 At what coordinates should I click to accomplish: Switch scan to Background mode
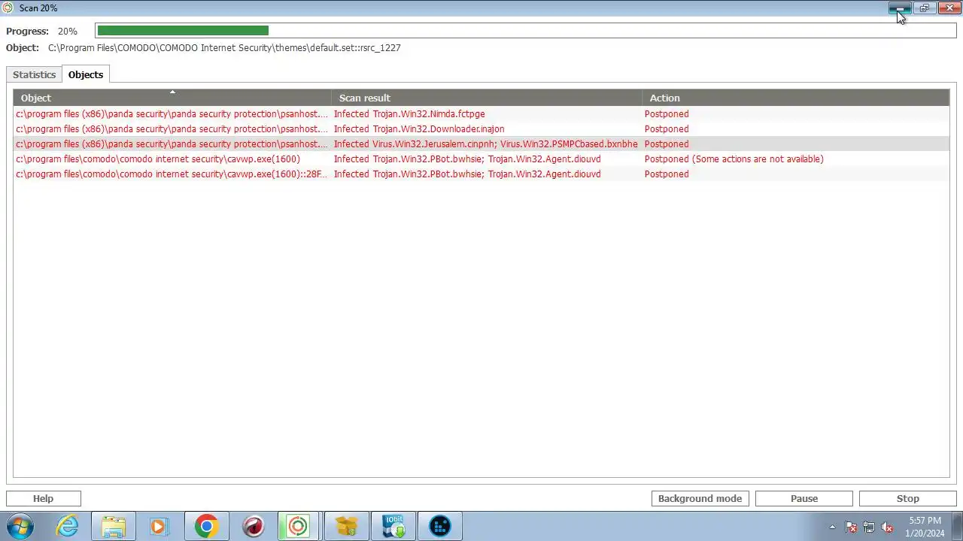click(700, 498)
